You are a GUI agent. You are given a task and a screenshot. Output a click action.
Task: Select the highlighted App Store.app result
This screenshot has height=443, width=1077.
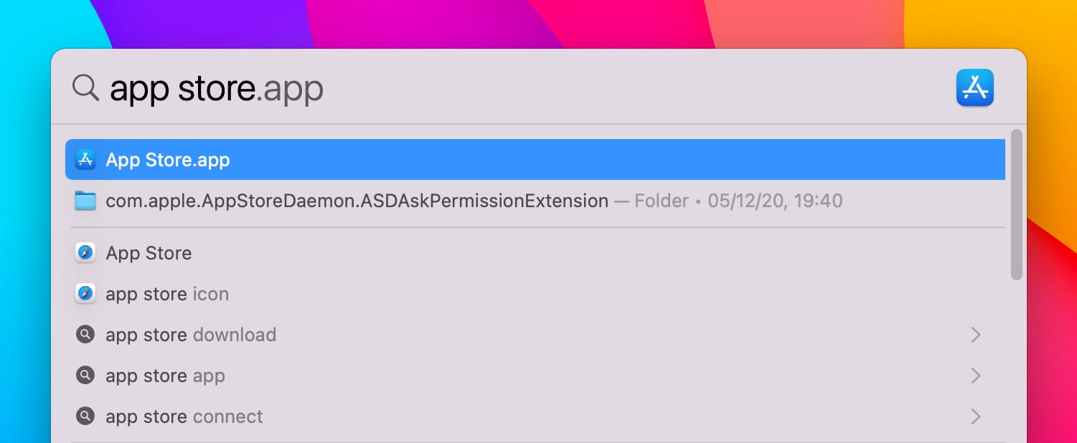535,159
